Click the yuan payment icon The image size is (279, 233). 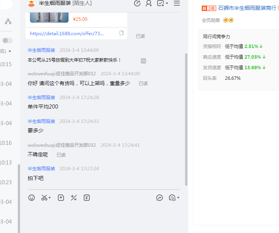[x=87, y=197]
